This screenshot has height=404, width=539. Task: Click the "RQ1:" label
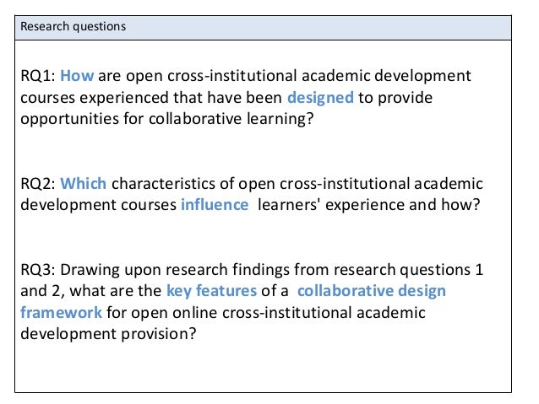(x=38, y=76)
